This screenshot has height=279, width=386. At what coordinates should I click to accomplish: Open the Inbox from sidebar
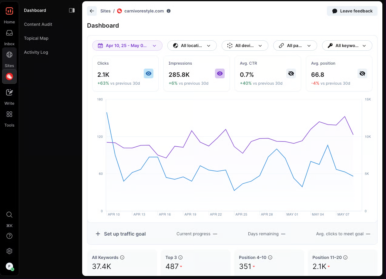(x=9, y=35)
